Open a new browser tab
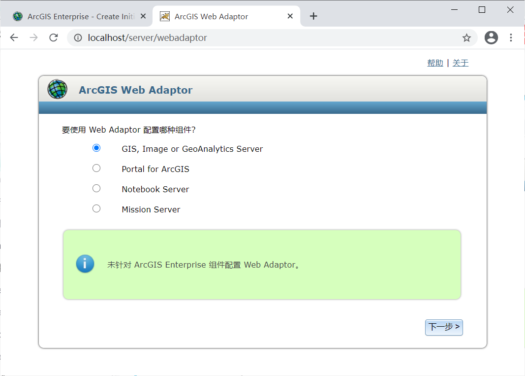This screenshot has height=376, width=525. tap(313, 16)
